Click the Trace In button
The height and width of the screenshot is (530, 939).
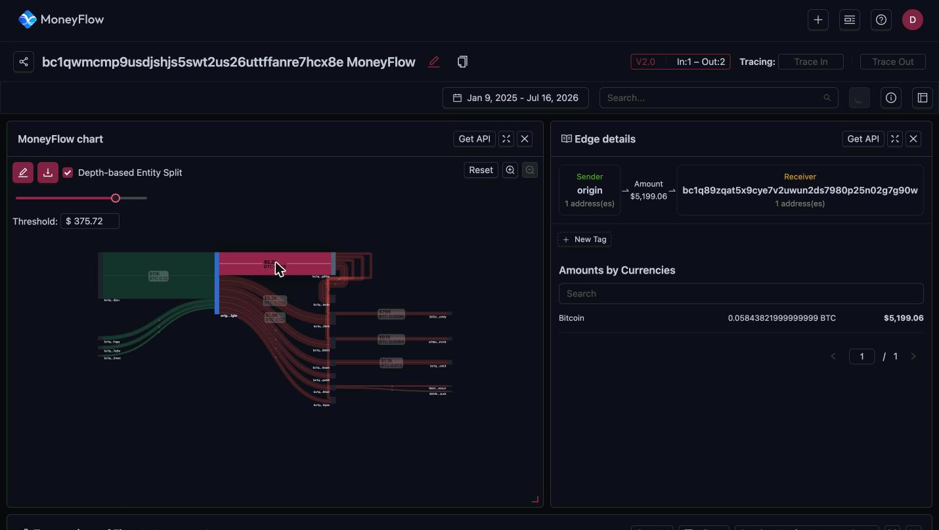(811, 62)
